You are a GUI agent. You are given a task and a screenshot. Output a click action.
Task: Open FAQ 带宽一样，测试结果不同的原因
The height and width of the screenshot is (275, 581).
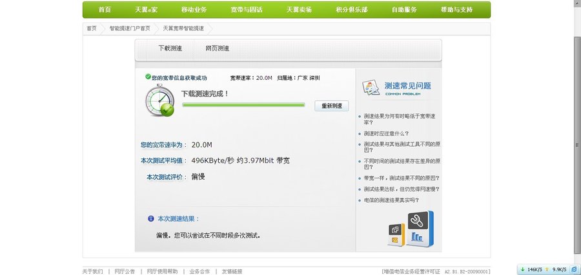[x=402, y=178]
